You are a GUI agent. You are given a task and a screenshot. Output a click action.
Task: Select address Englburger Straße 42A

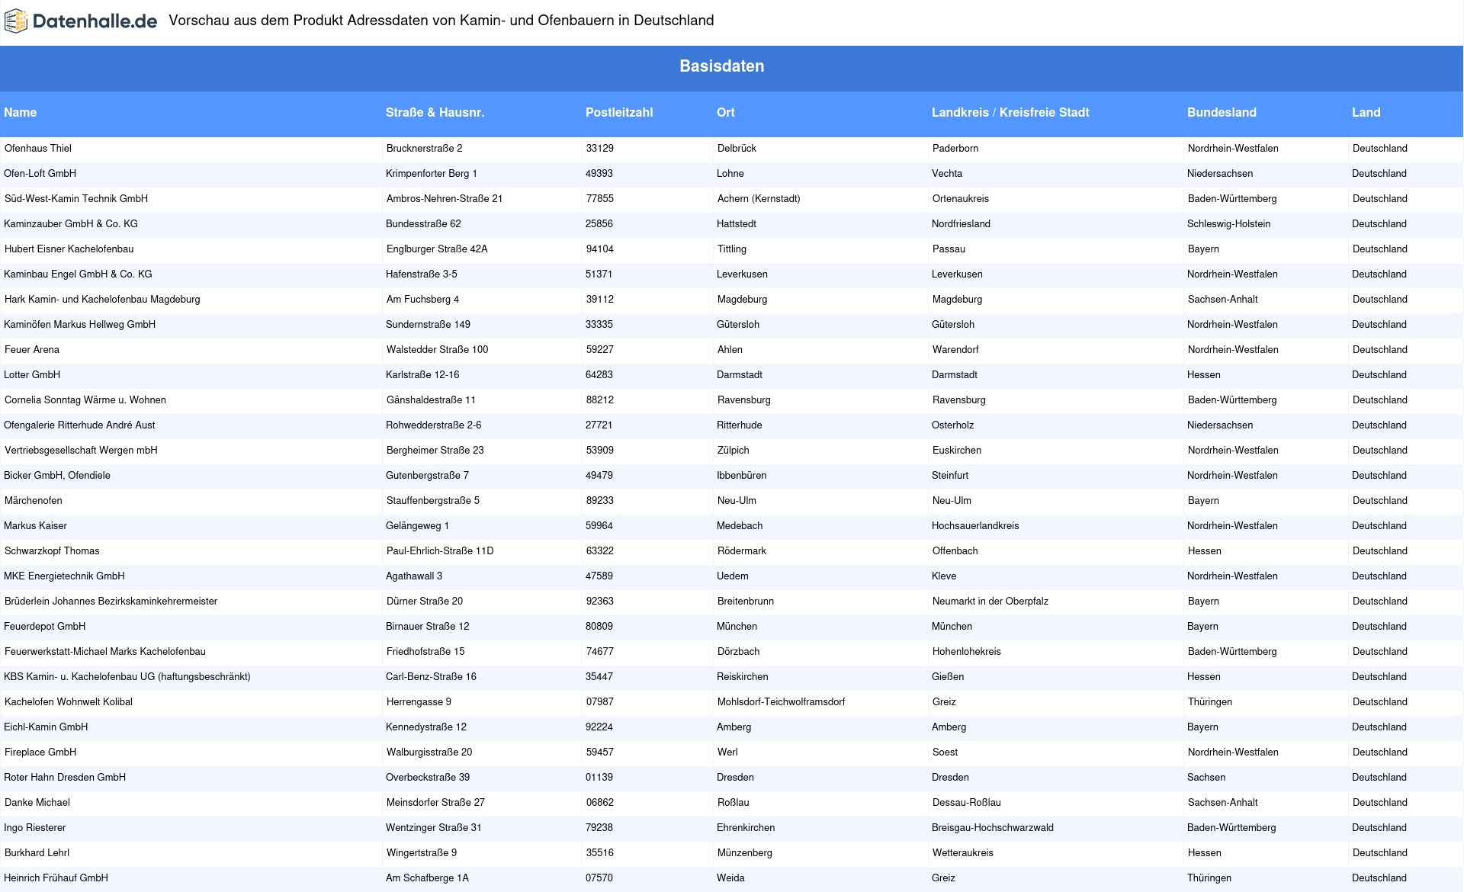pyautogui.click(x=437, y=249)
